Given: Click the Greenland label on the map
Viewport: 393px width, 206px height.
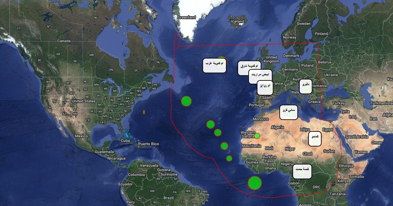Looking at the screenshot, I should coord(186,17).
